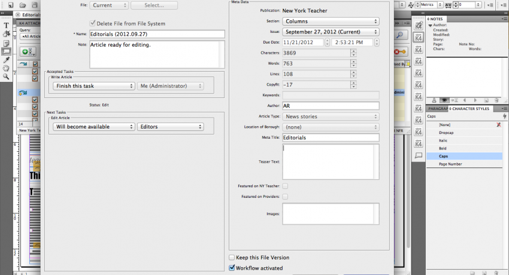Image resolution: width=509 pixels, height=275 pixels.
Task: Click the red key icon
Action: 400,52
